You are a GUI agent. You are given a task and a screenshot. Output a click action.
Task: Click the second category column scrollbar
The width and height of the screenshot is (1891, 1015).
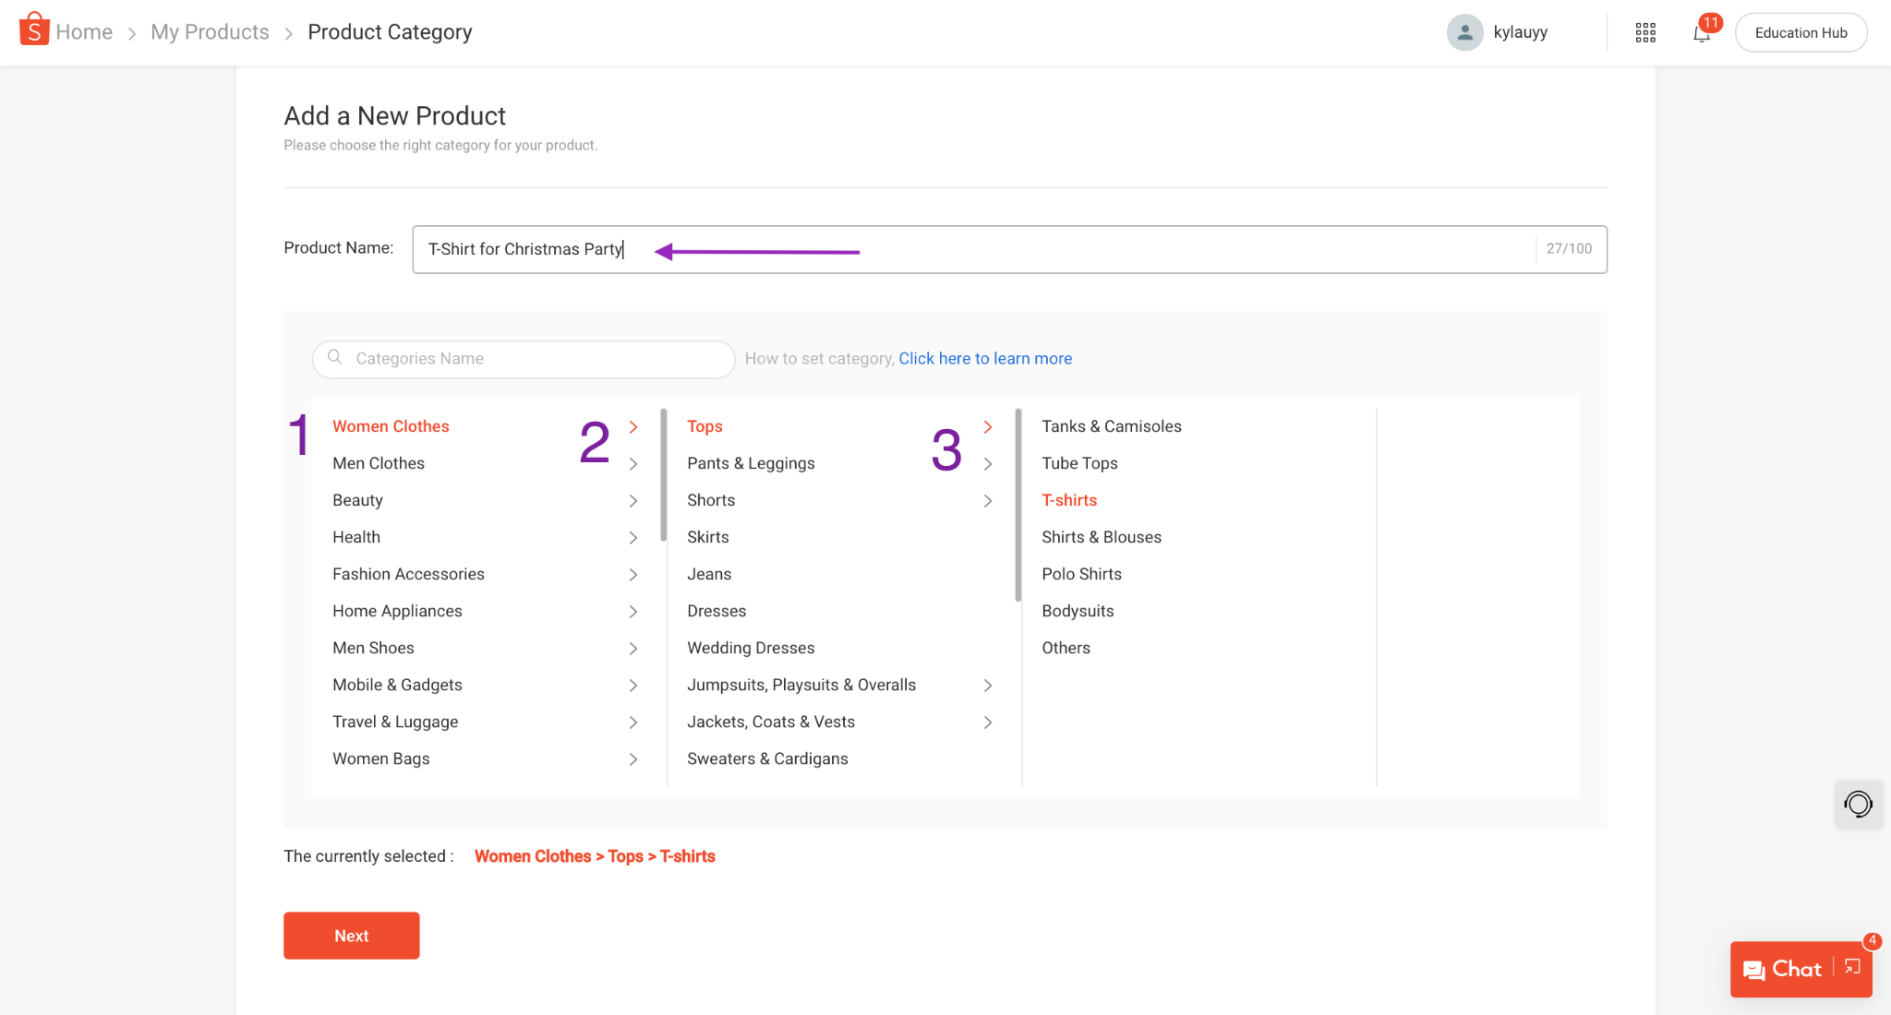(x=1018, y=505)
